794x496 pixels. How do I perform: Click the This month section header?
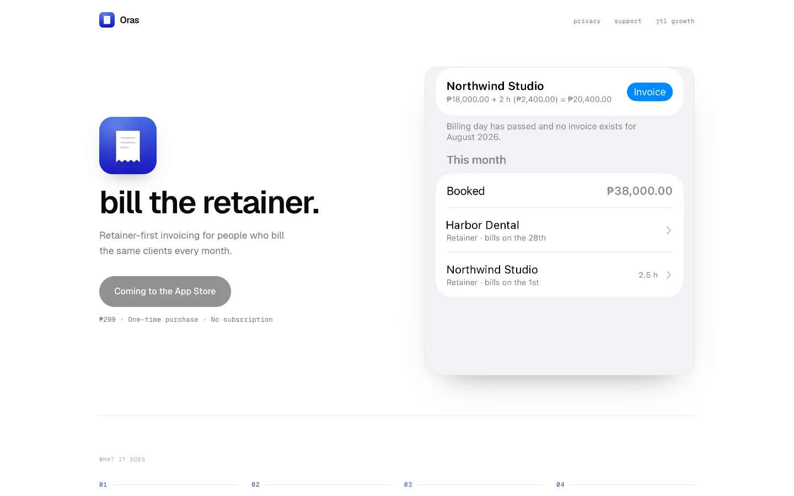[x=476, y=160]
